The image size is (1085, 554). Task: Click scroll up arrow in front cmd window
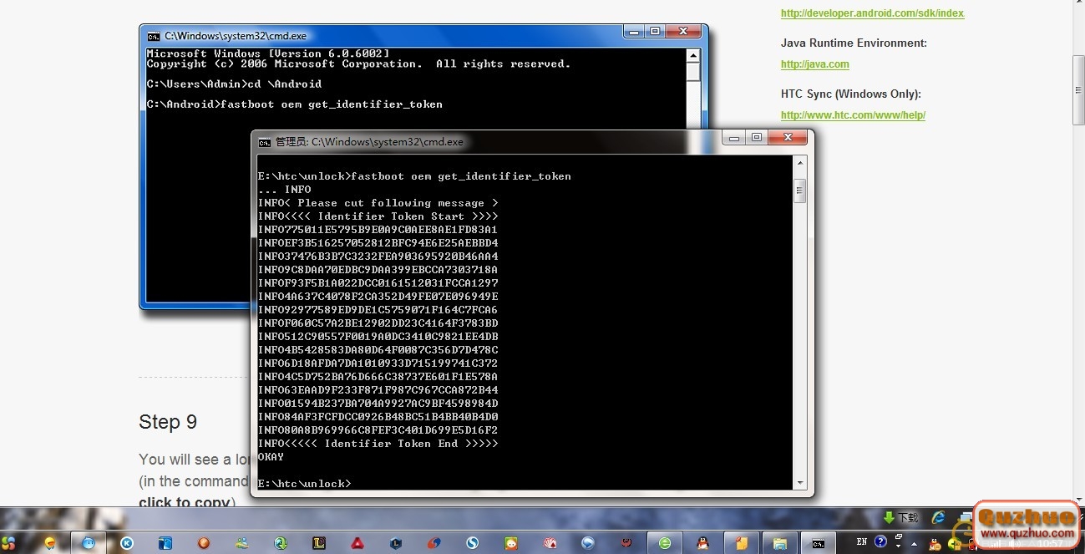click(799, 163)
